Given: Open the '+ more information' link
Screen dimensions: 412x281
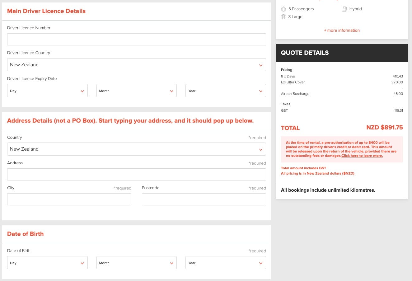Looking at the screenshot, I should tap(342, 30).
